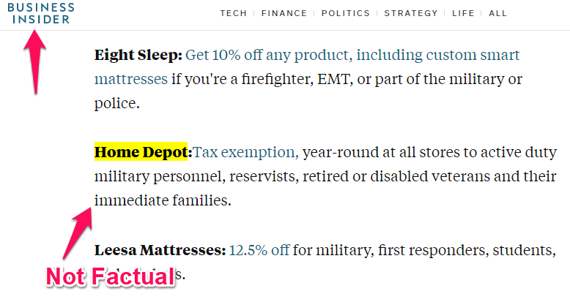Open the Strategy section
The image size is (570, 302).
(411, 13)
